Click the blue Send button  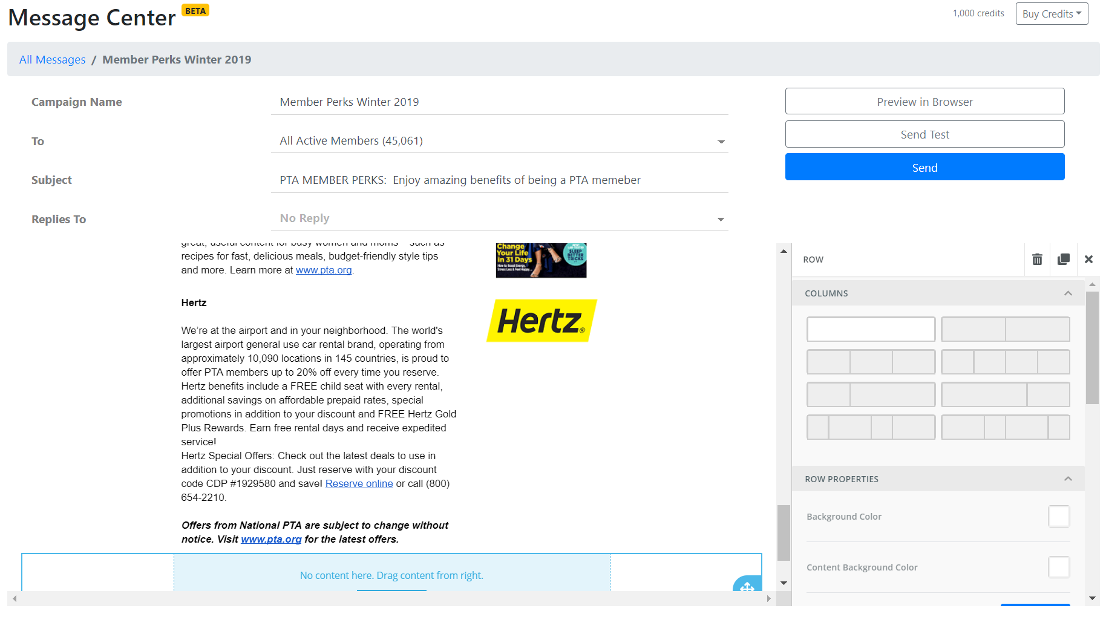click(x=924, y=167)
